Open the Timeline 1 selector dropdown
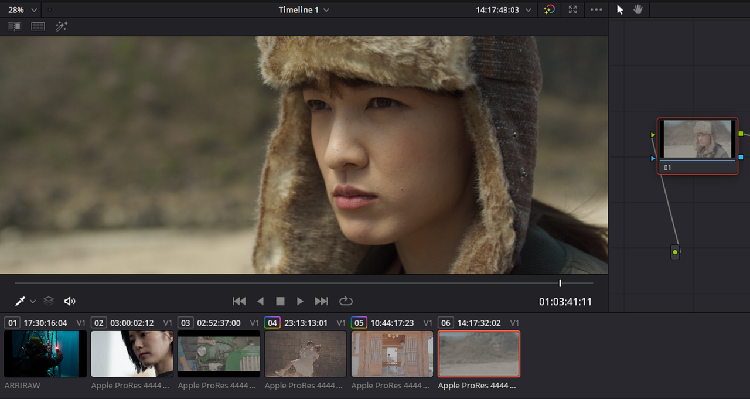Viewport: 750px width, 399px height. pyautogui.click(x=304, y=10)
